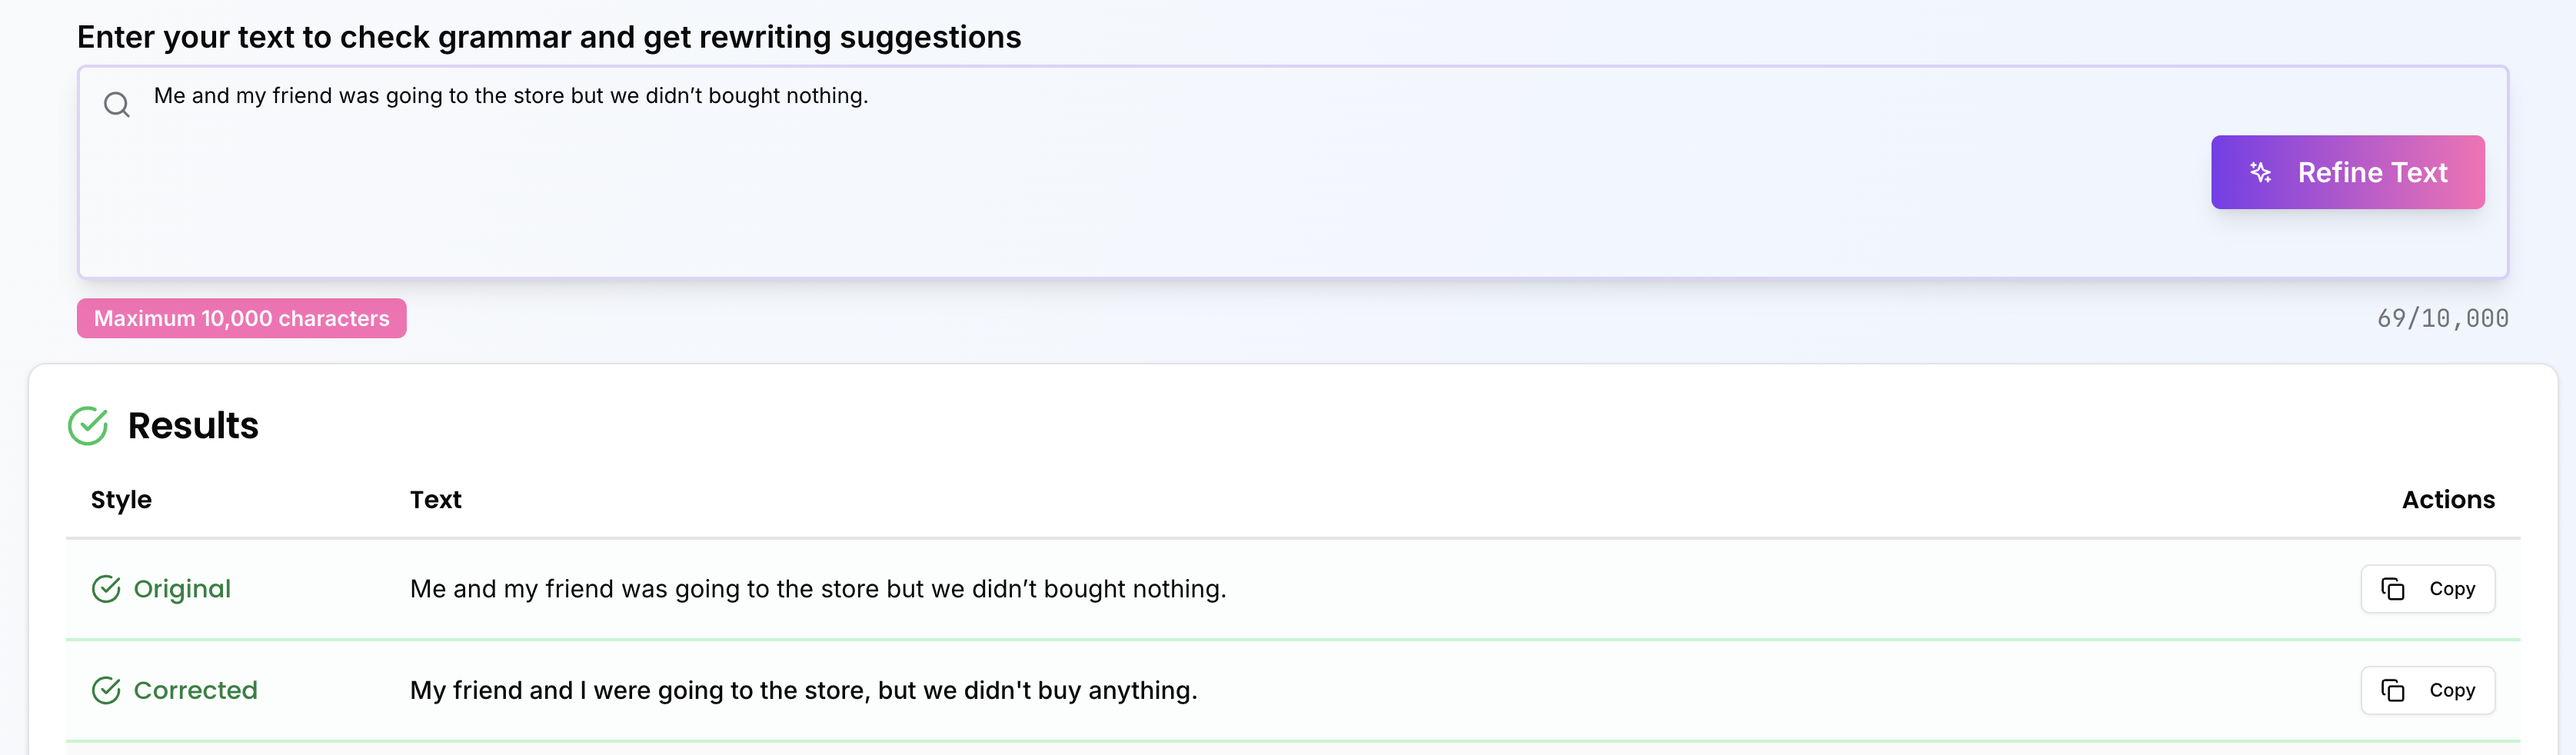Screen dimensions: 2576x755
Task: Click the 69/10,000 character counter
Action: coord(2442,318)
